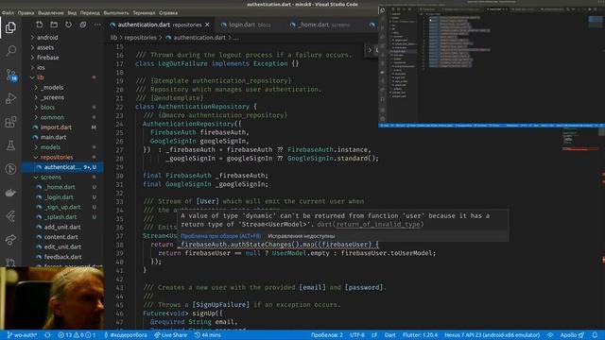The height and width of the screenshot is (340, 605).
Task: Open the Вид menu
Action: [x=72, y=12]
